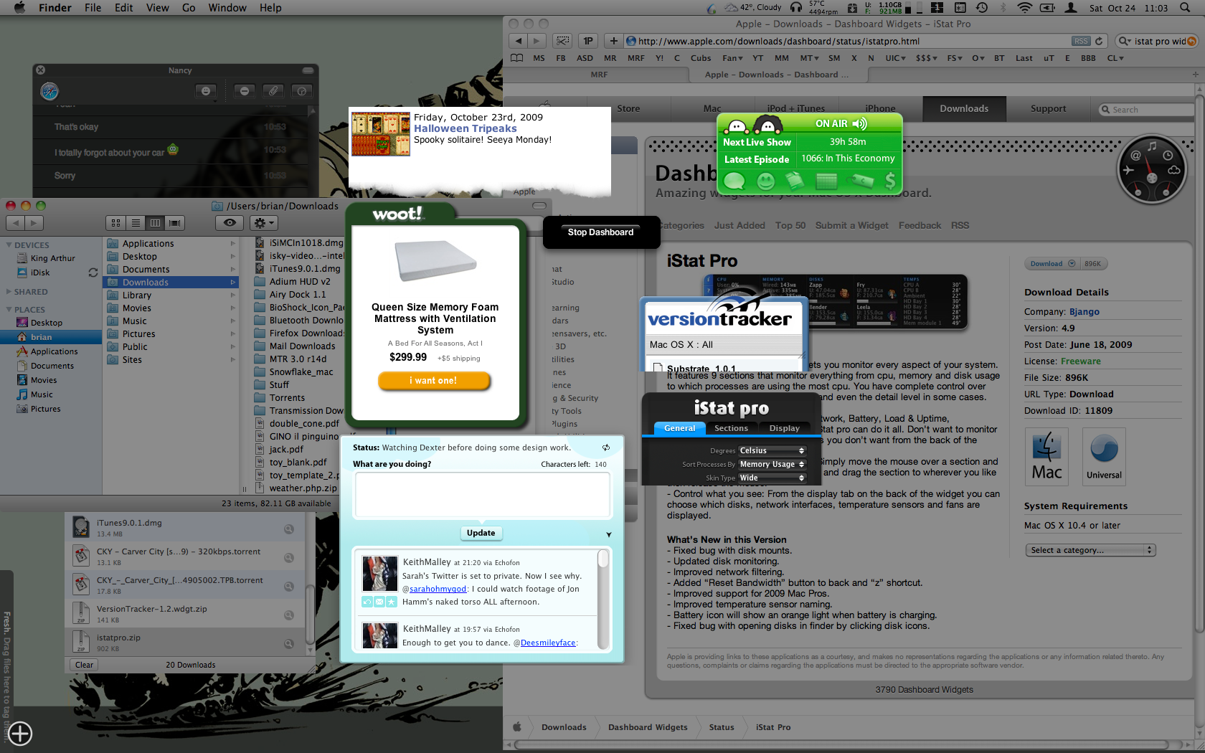
Task: Open Support tab on Apple site
Action: click(1048, 109)
